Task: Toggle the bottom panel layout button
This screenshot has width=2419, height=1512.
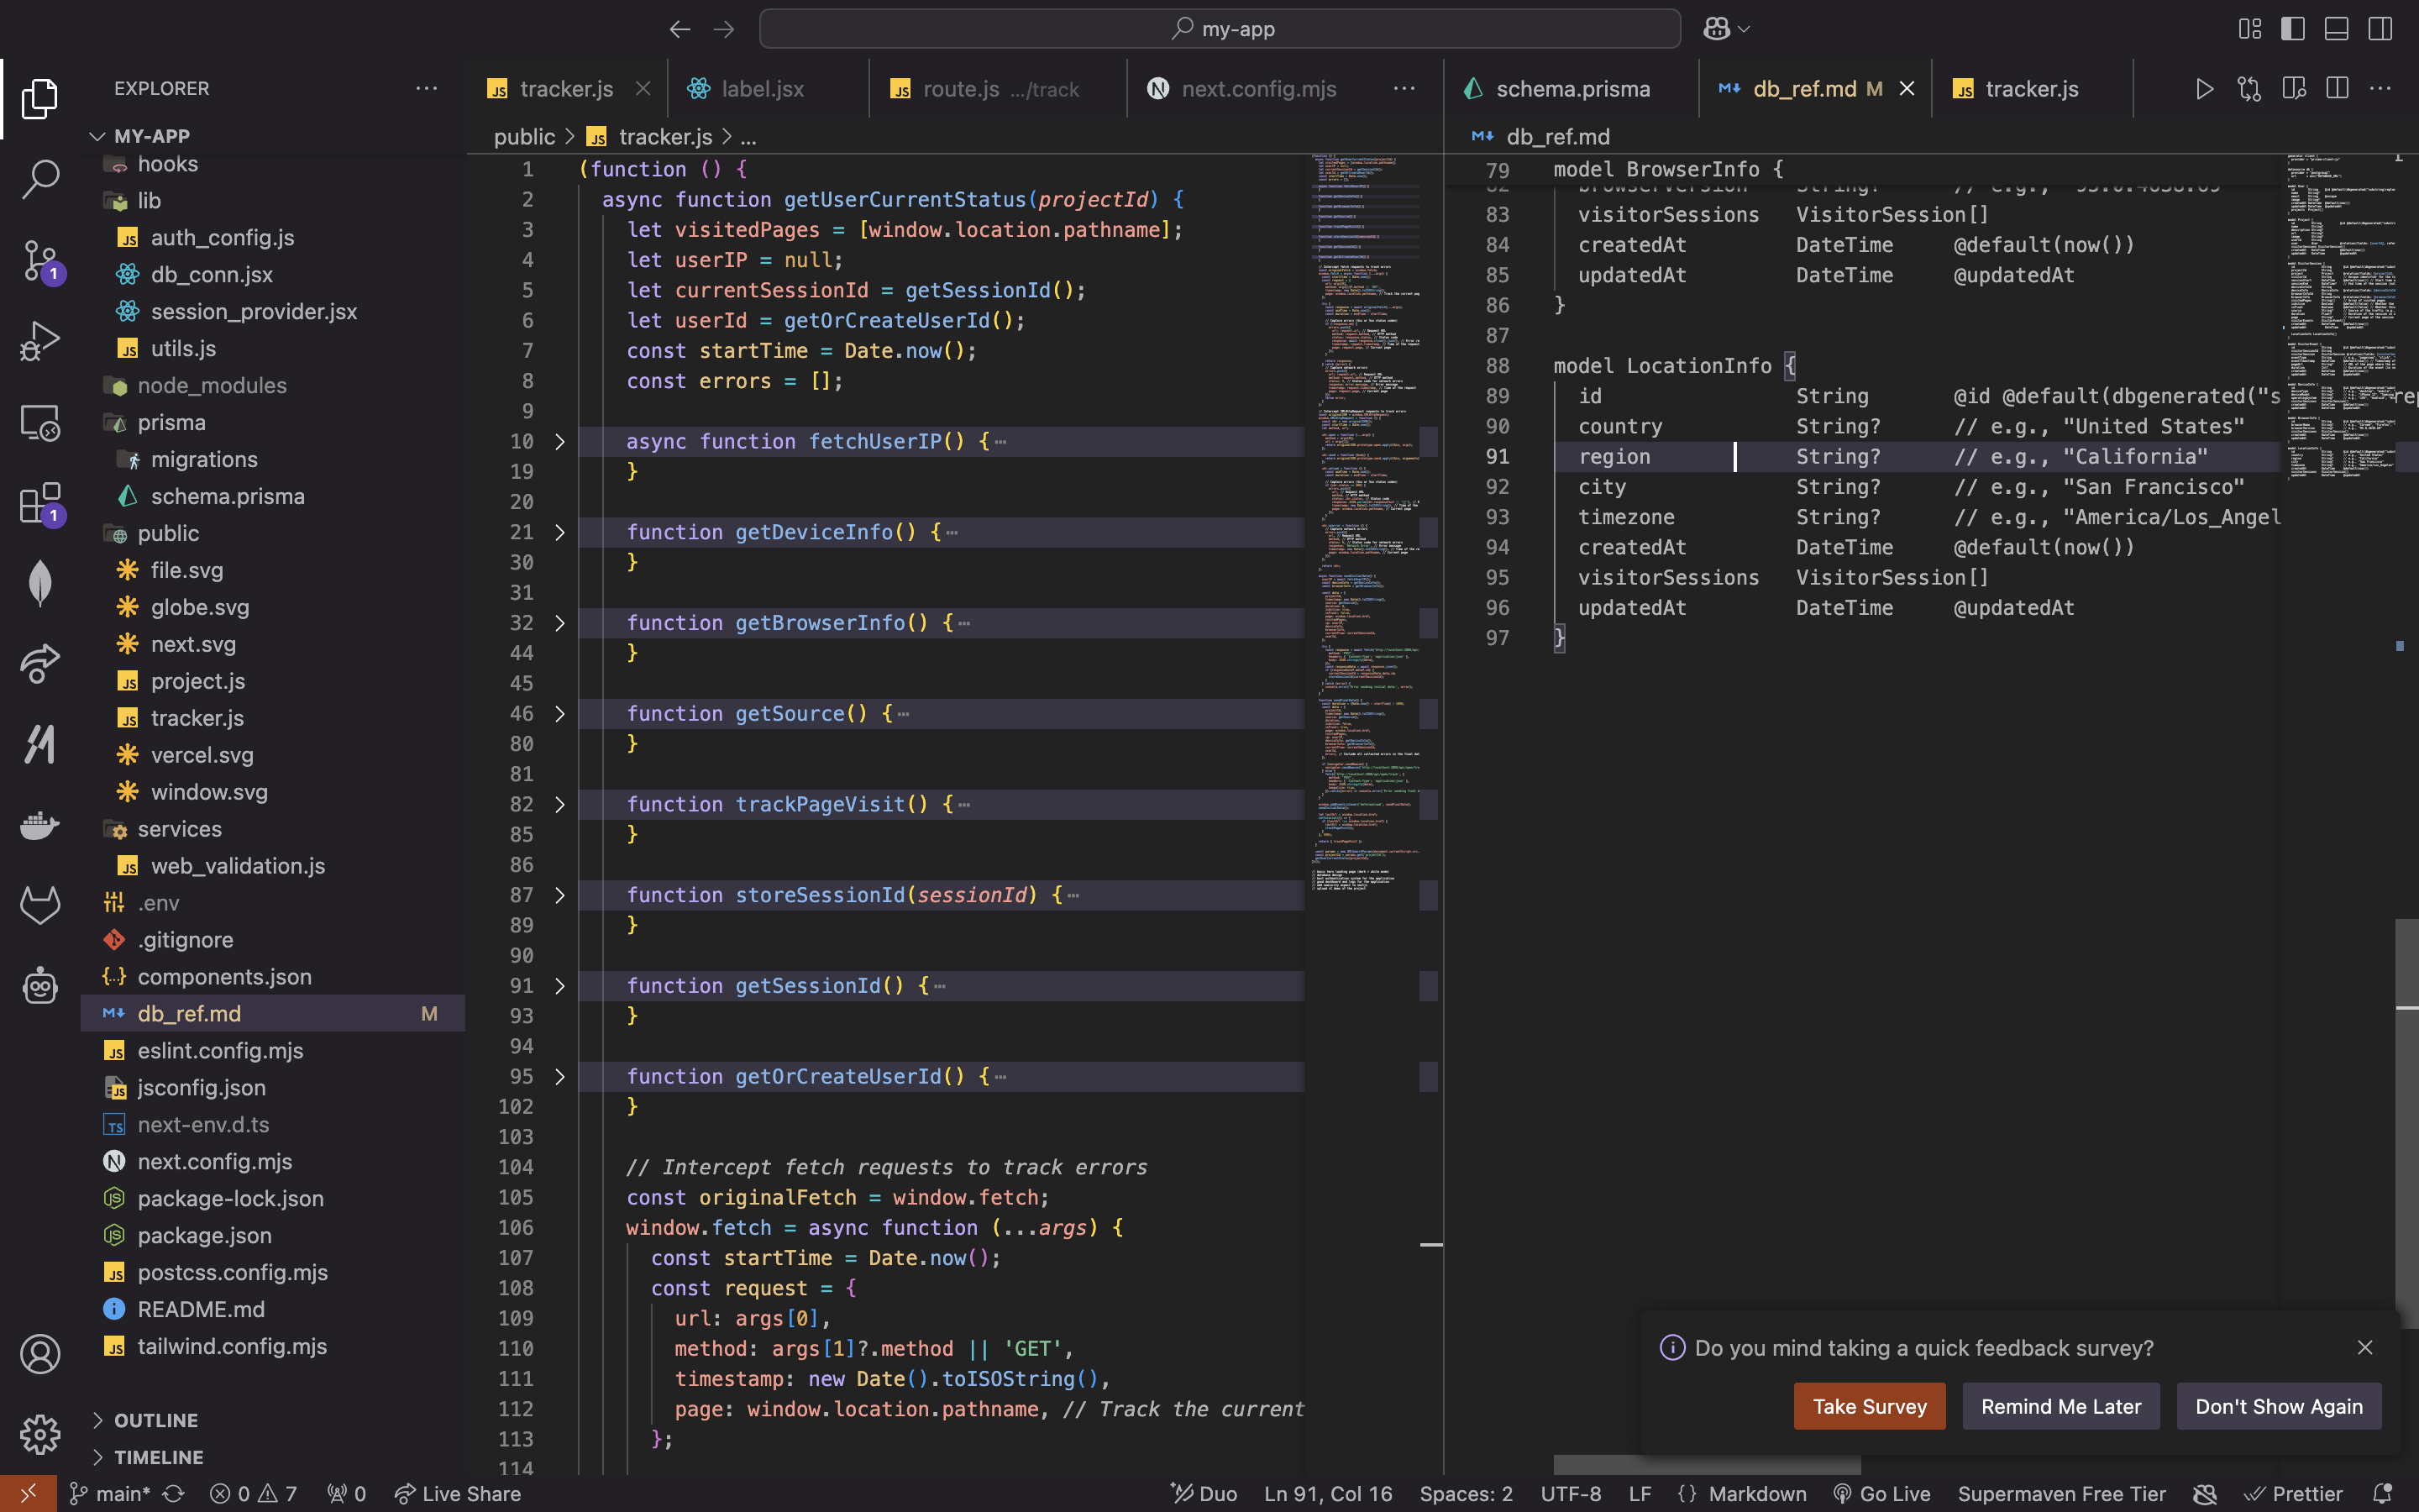Action: point(2336,29)
